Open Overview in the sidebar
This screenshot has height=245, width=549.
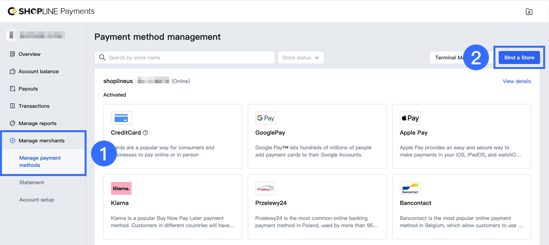pyautogui.click(x=29, y=54)
